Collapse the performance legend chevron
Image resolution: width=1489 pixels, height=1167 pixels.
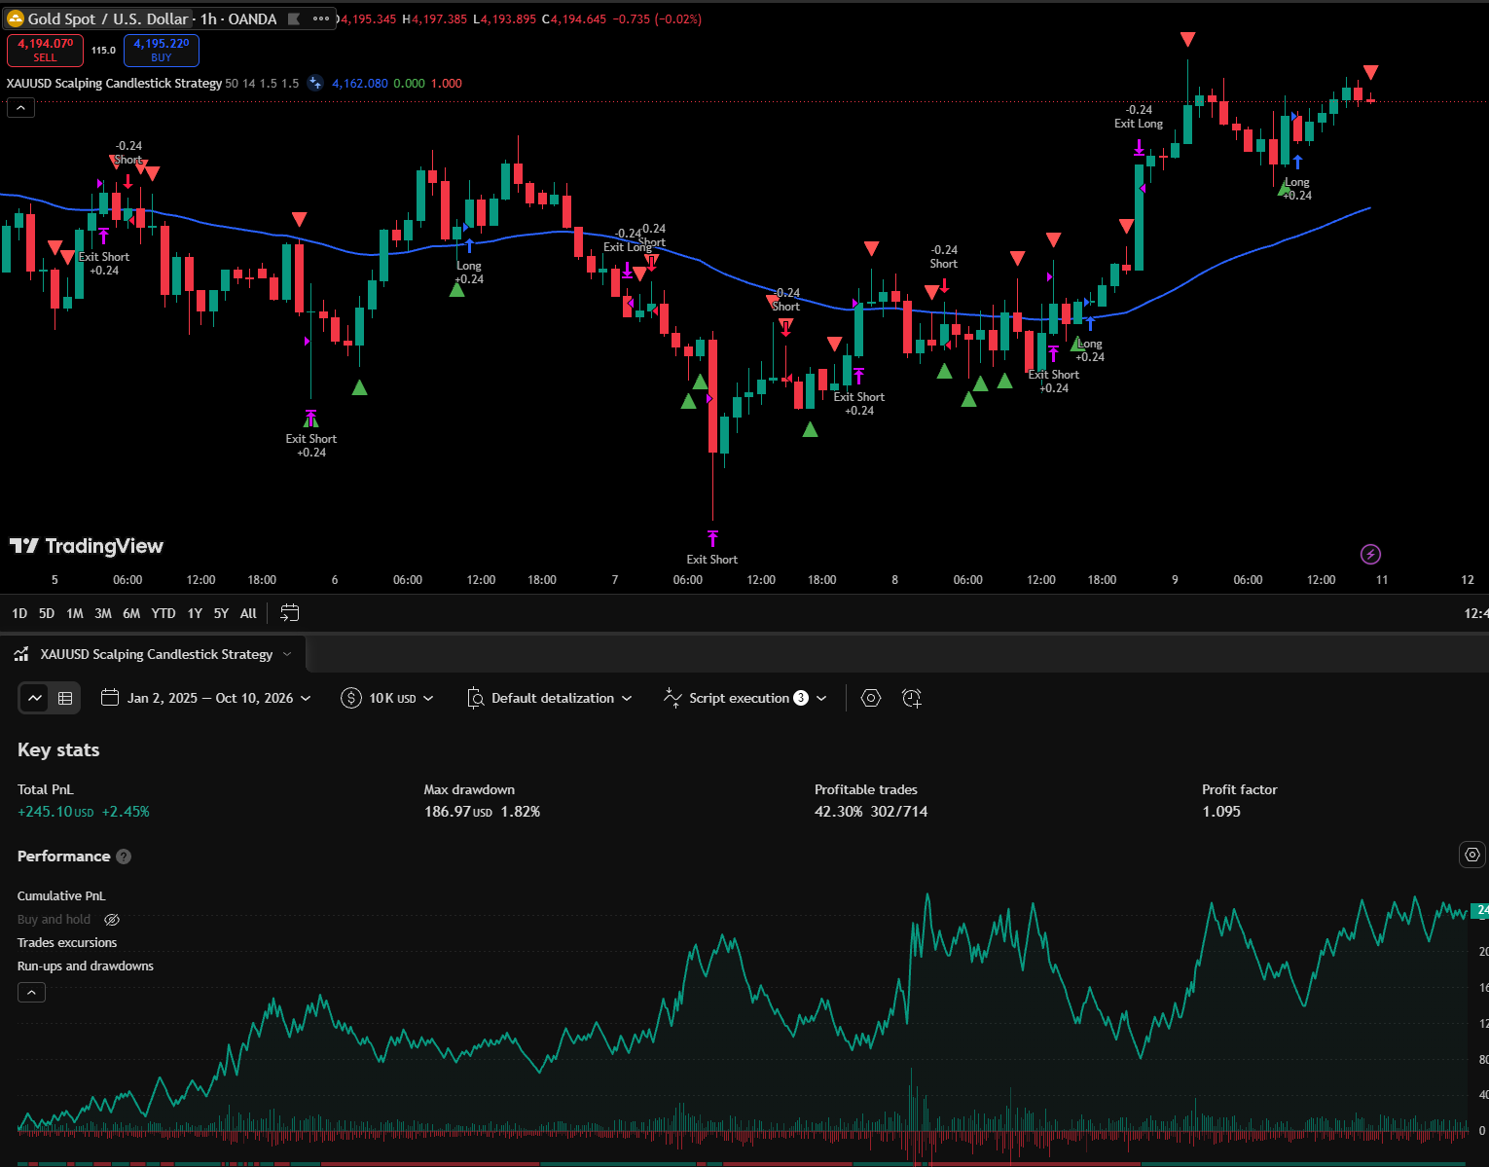click(x=31, y=993)
